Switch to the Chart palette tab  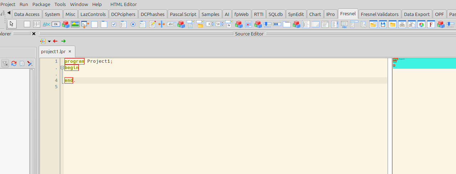[315, 14]
